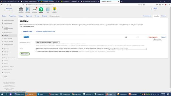
Task: Switch to the Импорт/экспорт tab
Action: tap(147, 16)
